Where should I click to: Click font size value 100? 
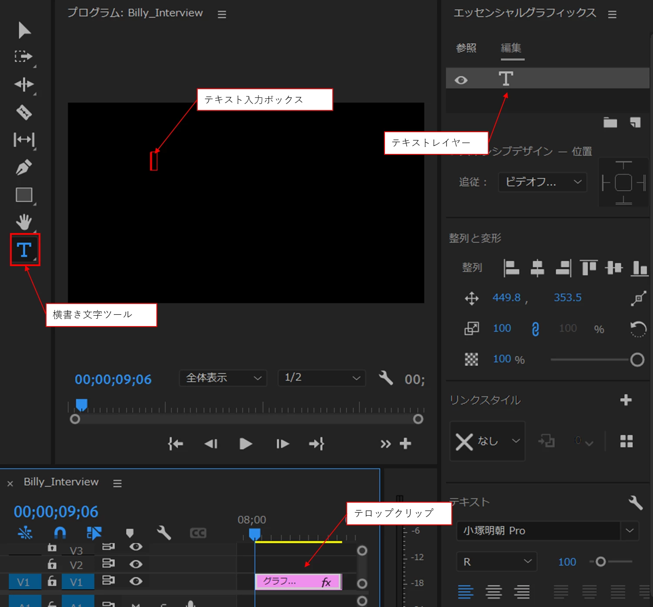click(x=567, y=562)
